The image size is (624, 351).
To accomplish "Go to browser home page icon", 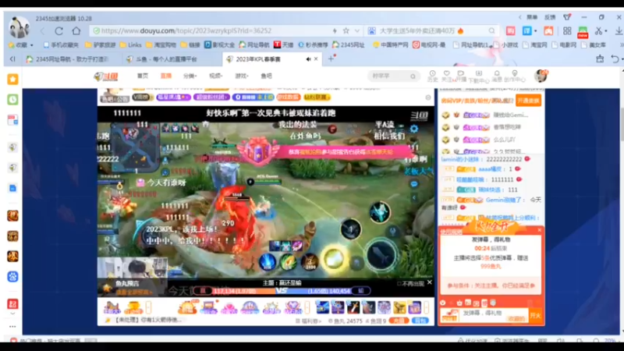I will click(76, 30).
